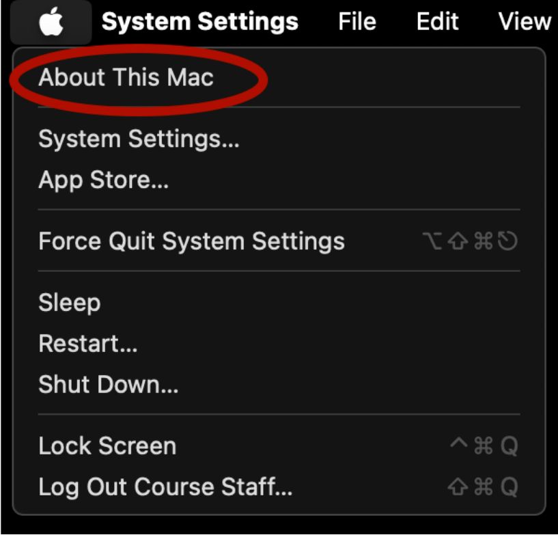Click the Shift glyph beside Log Out Course Staff
Viewport: 558px width, 535px height.
458,486
